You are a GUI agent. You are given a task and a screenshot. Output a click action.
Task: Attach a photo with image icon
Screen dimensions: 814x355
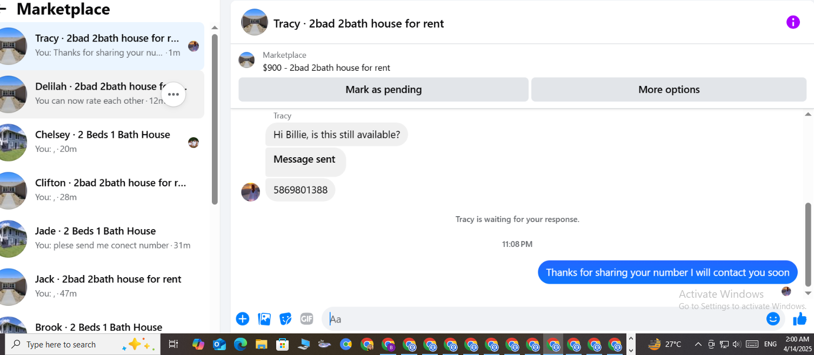click(x=264, y=319)
